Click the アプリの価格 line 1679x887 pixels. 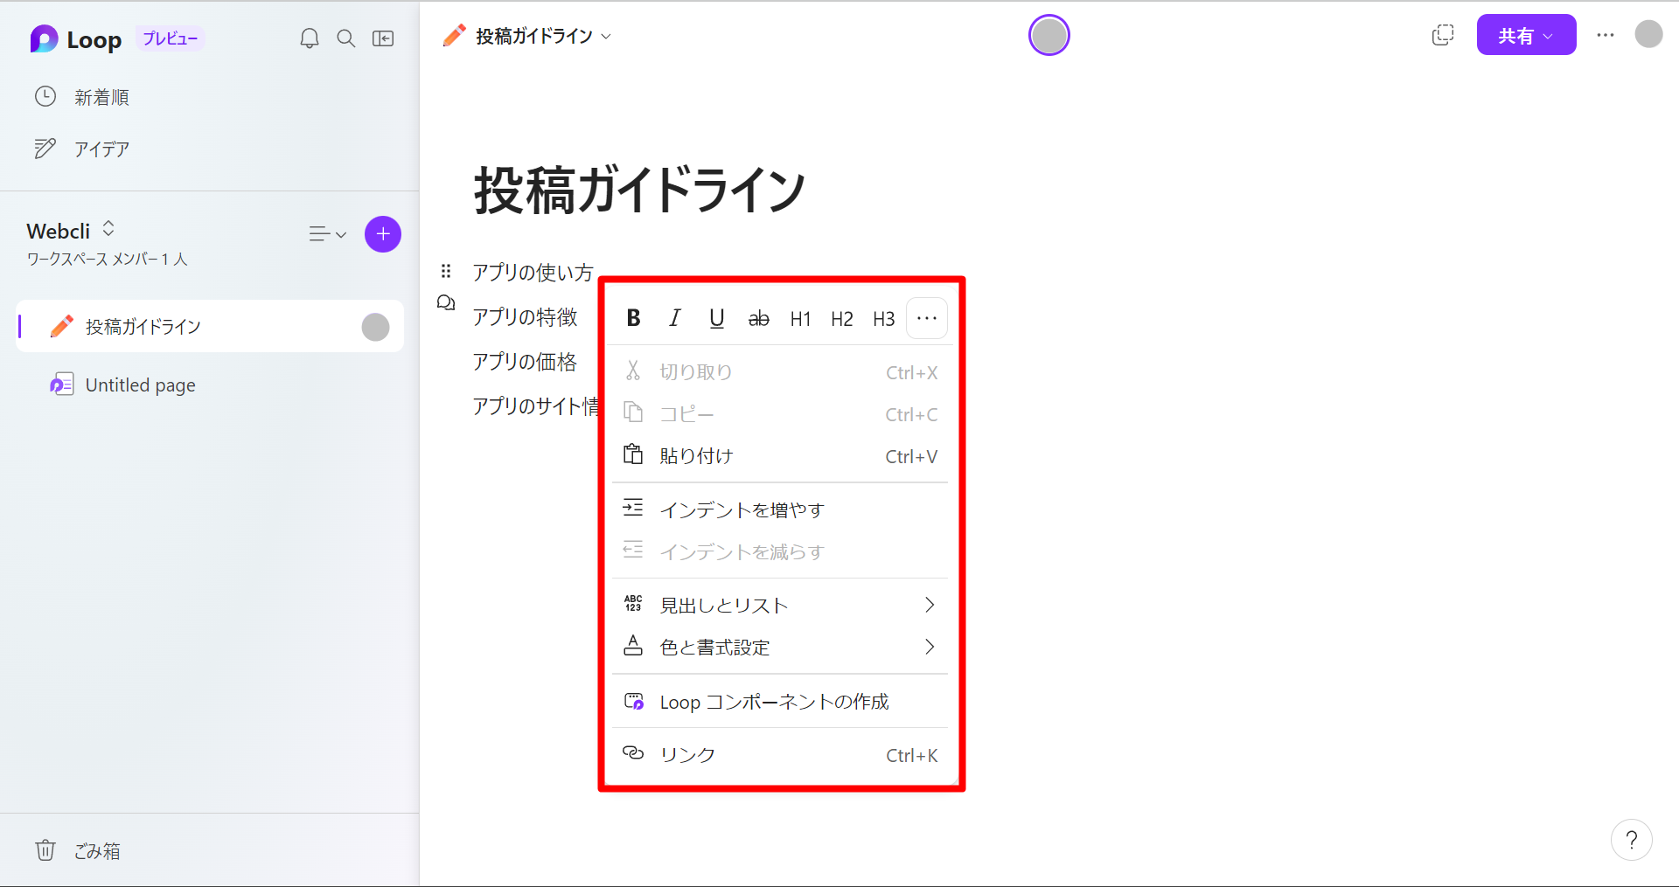525,361
